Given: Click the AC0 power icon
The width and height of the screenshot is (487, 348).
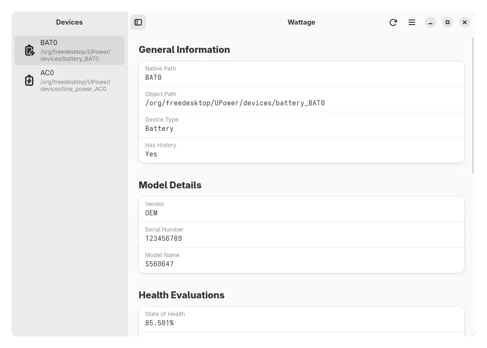Looking at the screenshot, I should coord(29,80).
